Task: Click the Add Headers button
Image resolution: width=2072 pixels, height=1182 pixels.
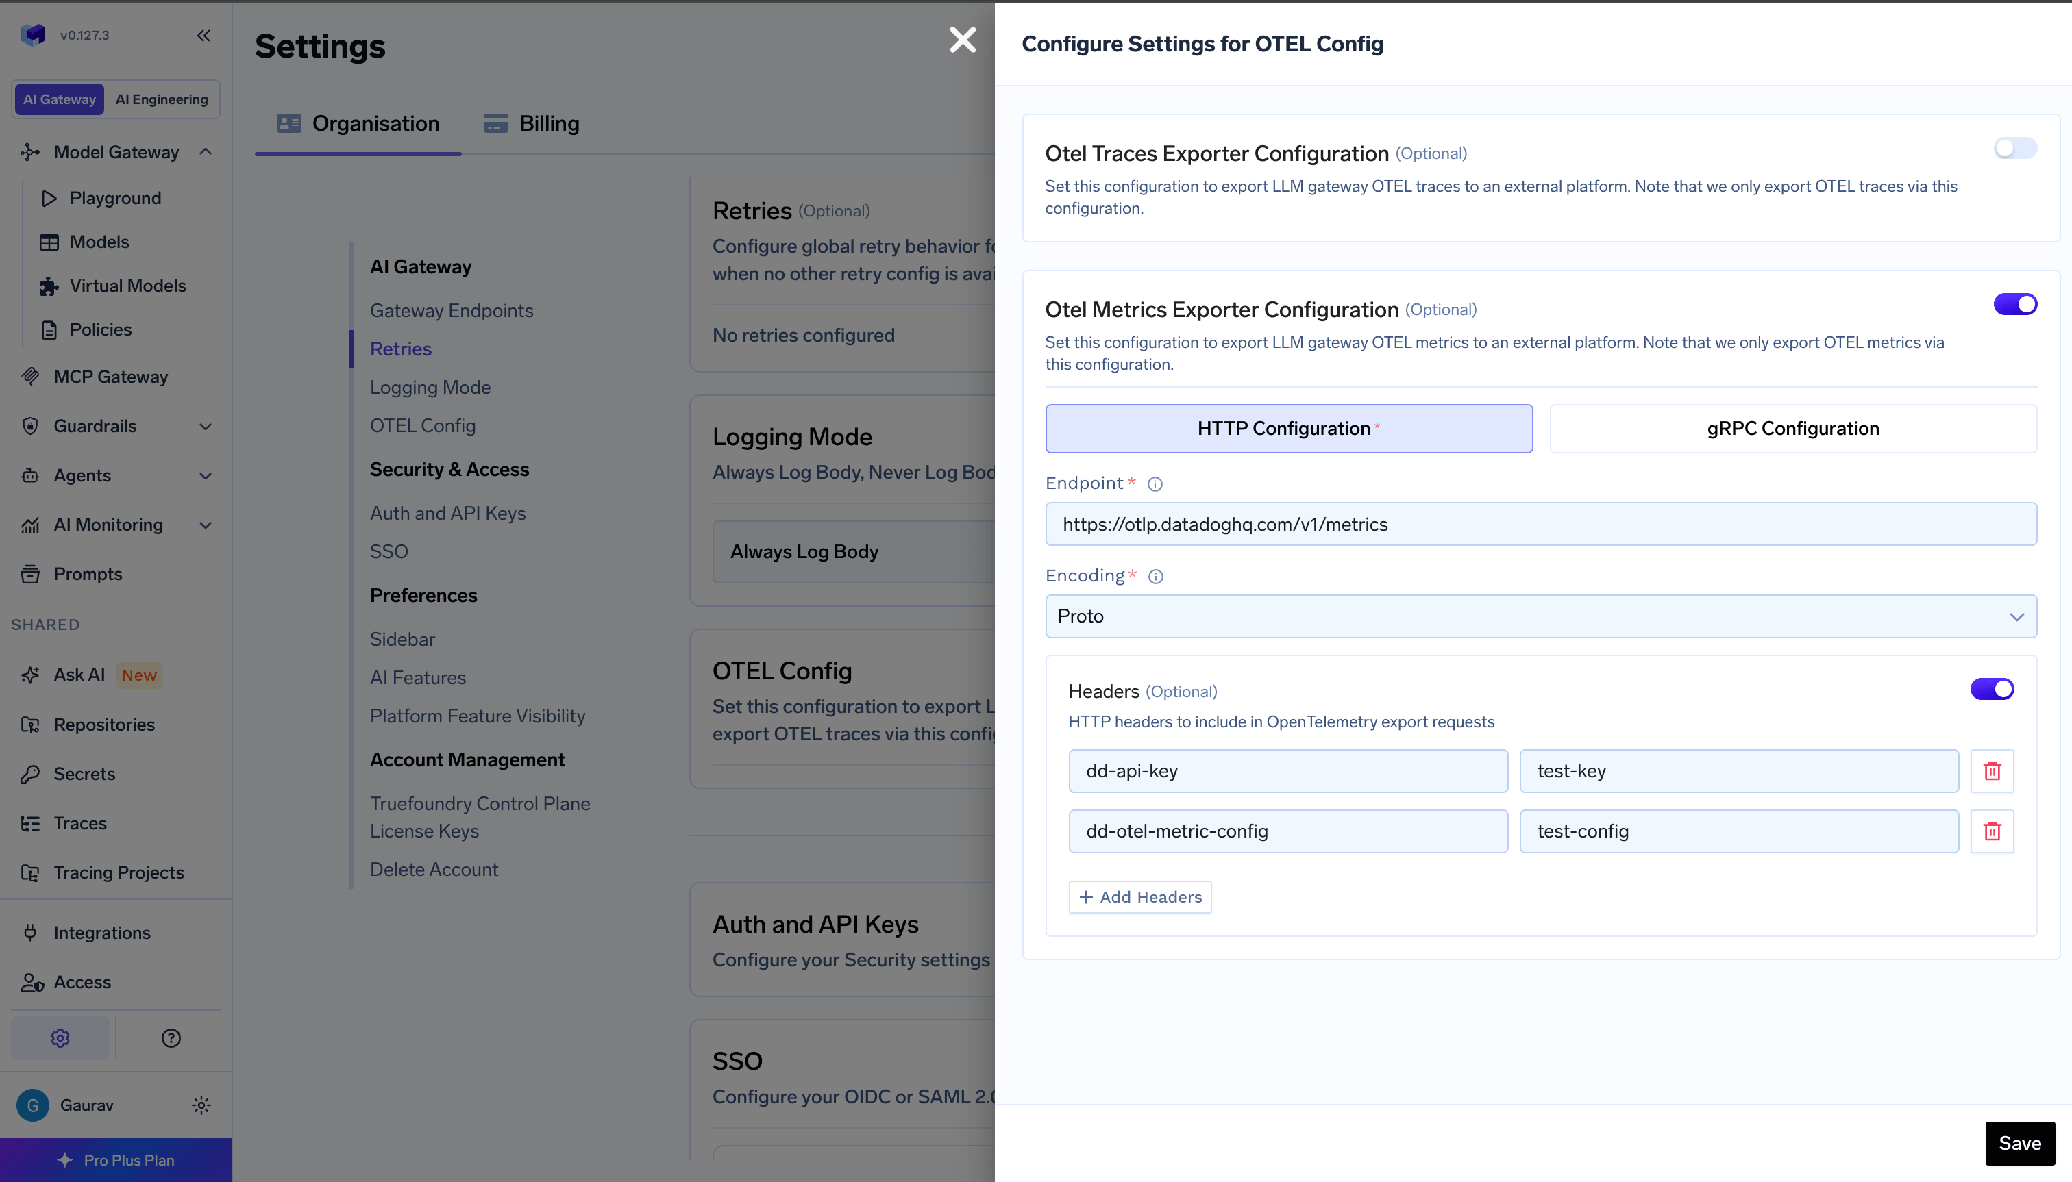Action: click(x=1139, y=896)
